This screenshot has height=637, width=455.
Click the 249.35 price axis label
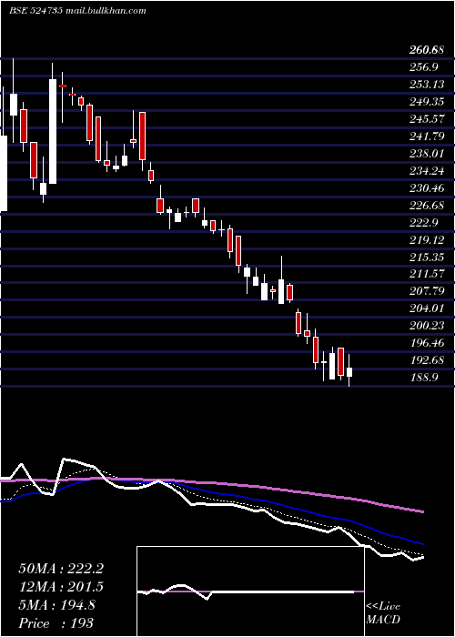(427, 102)
